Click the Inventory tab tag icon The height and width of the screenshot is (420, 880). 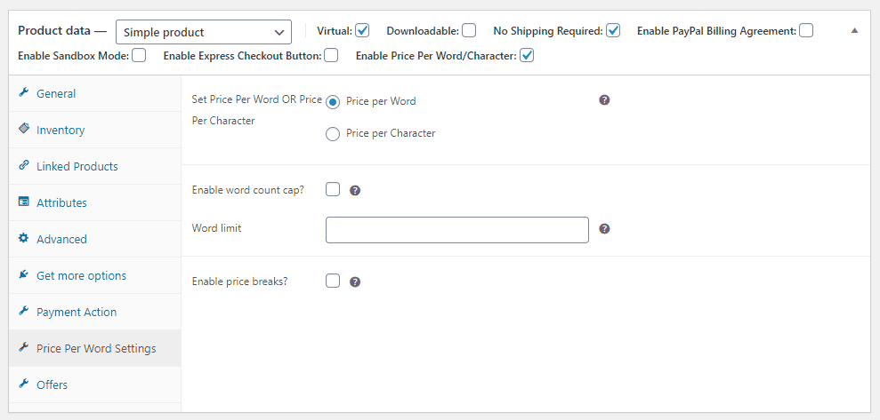tap(23, 129)
